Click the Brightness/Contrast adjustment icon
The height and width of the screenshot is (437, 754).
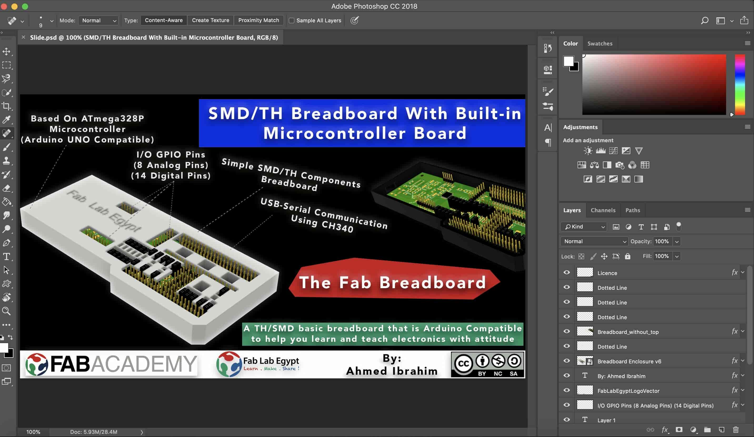pyautogui.click(x=588, y=151)
